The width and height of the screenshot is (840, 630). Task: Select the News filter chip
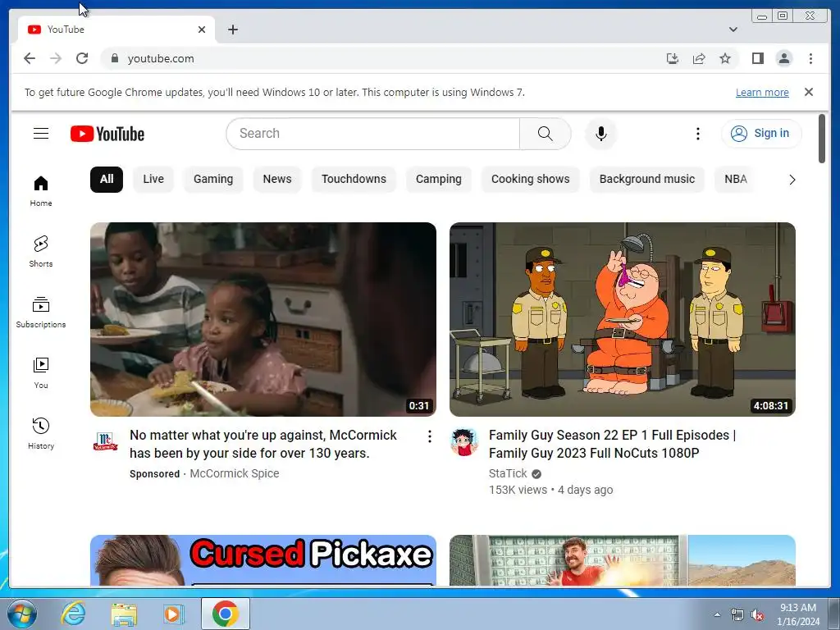click(x=277, y=179)
